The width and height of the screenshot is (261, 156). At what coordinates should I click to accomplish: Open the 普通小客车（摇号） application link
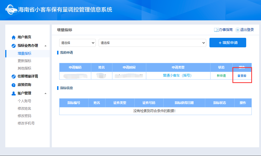pyautogui.click(x=177, y=75)
